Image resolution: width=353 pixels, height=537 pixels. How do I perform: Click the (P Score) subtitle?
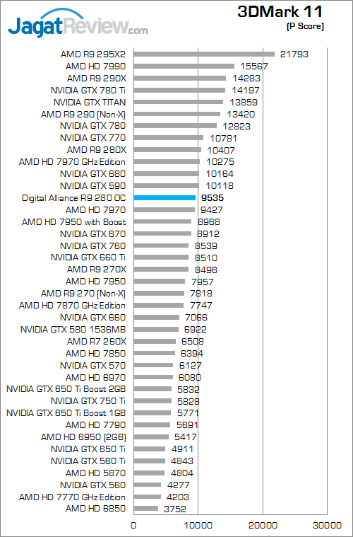pos(305,26)
